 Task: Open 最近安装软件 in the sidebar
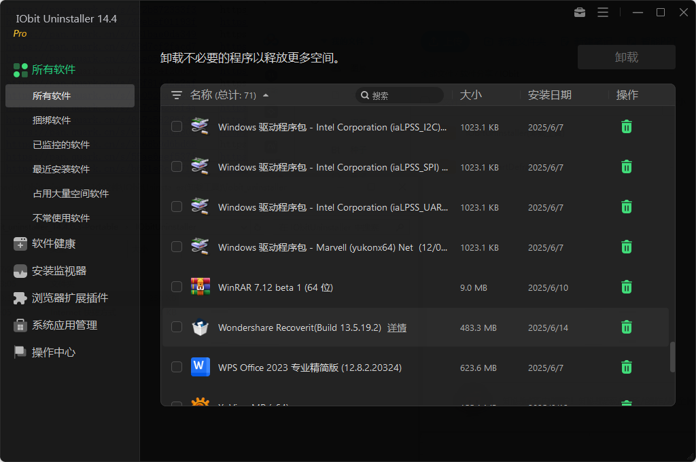click(61, 169)
